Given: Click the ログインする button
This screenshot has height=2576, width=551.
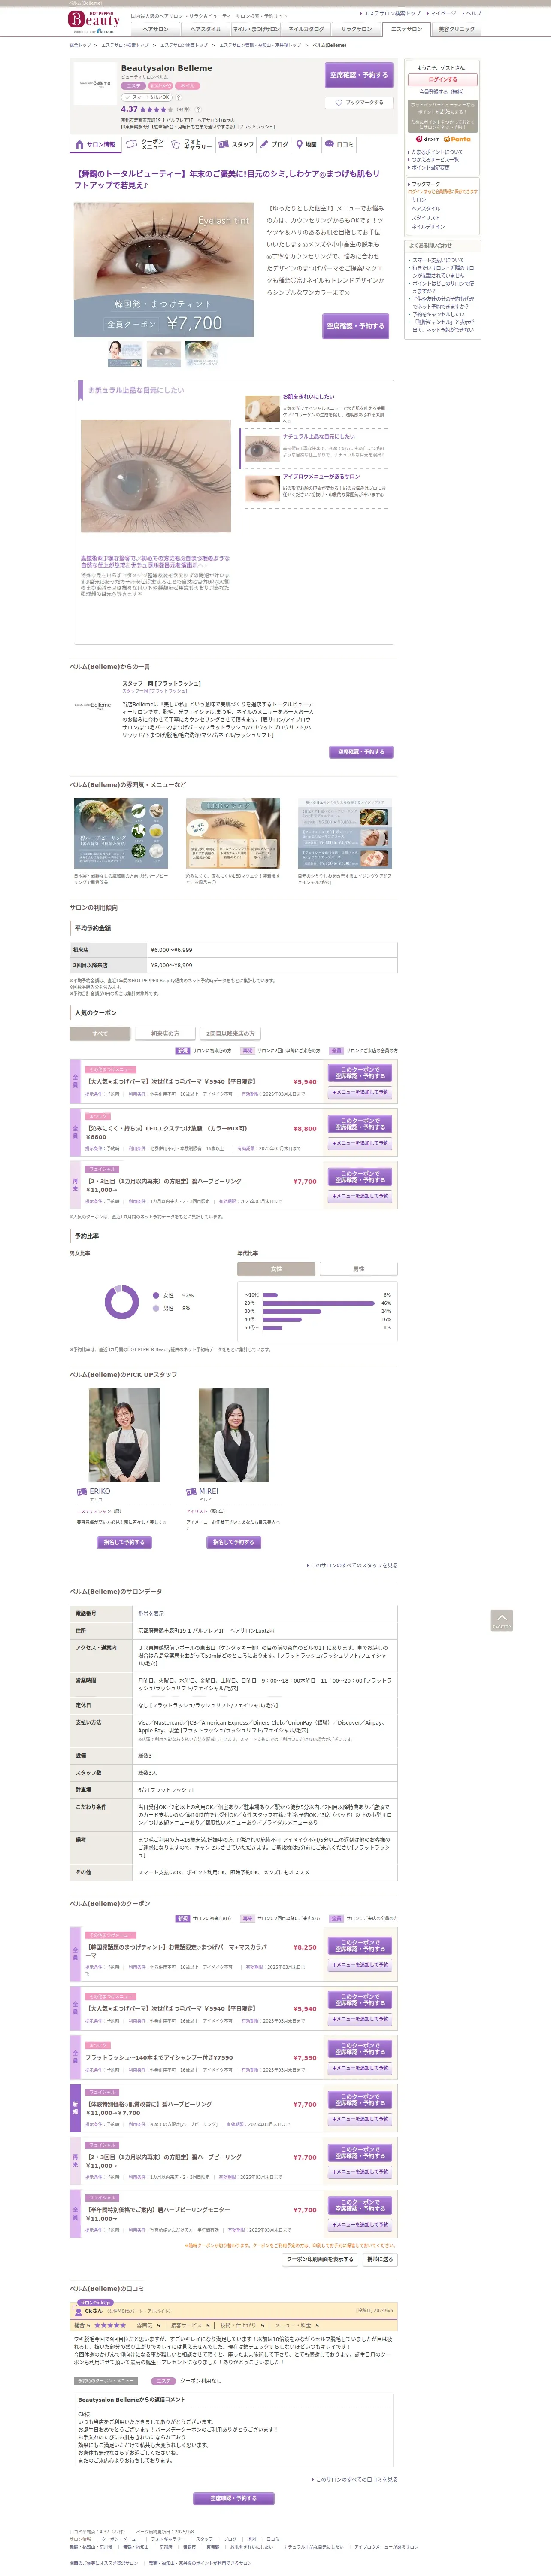Looking at the screenshot, I should (443, 79).
